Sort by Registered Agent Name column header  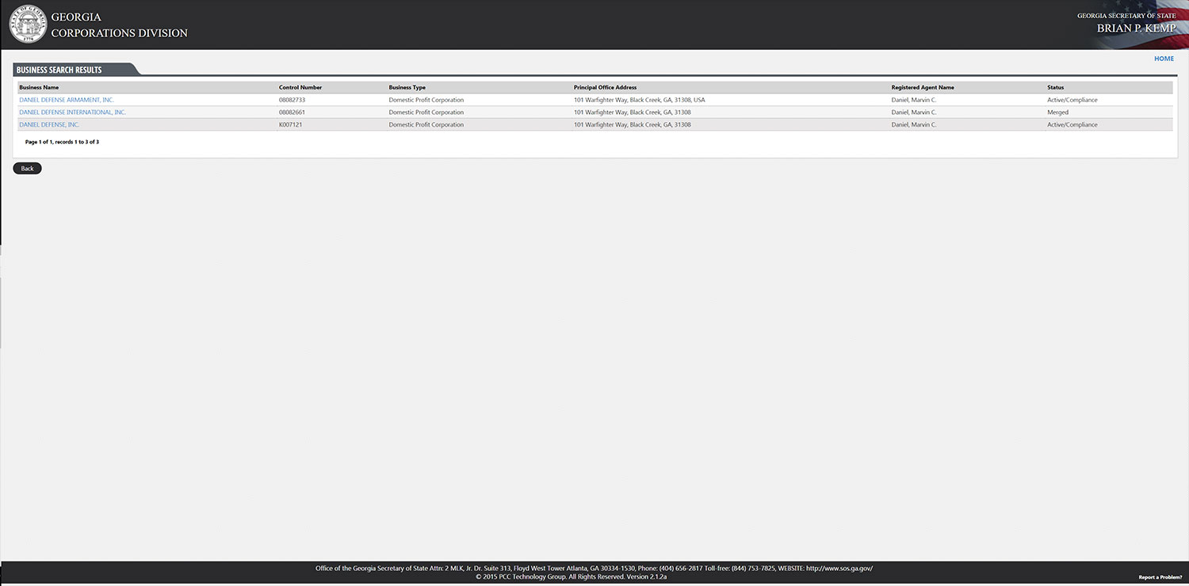click(922, 87)
